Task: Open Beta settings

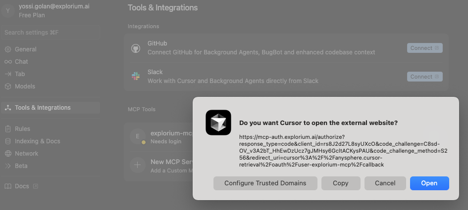Action: [50, 166]
